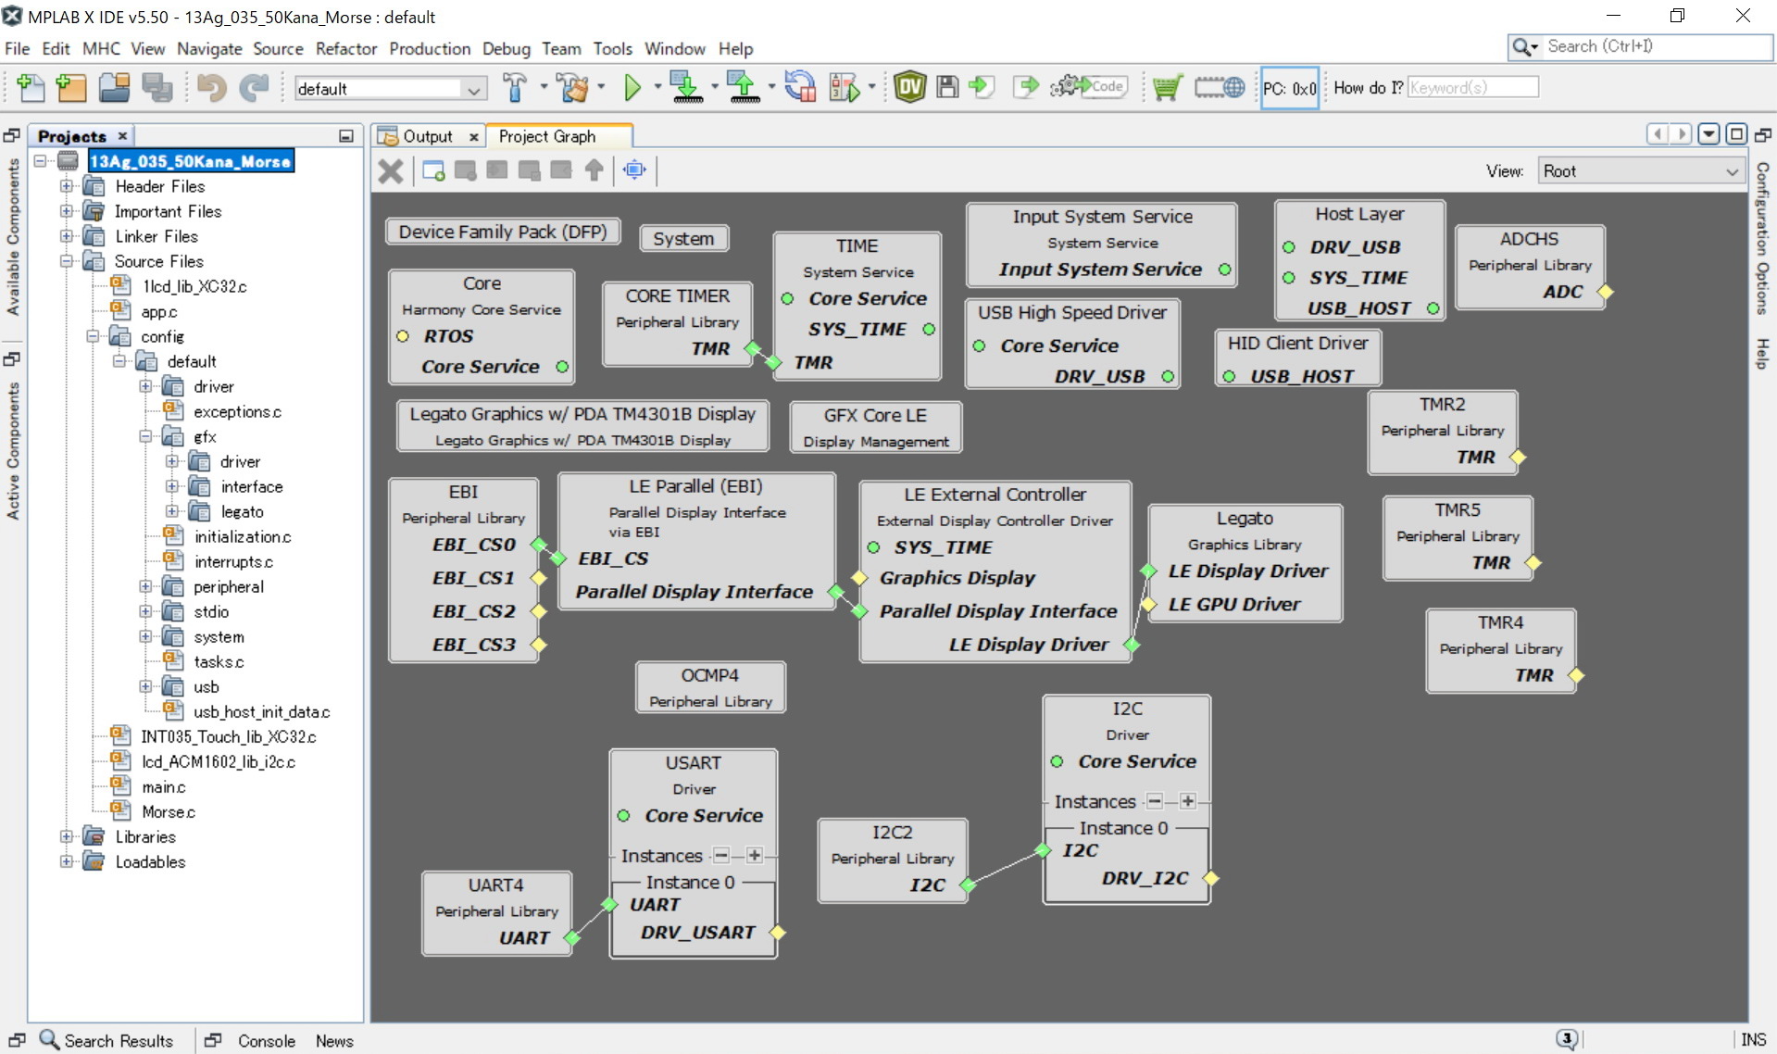This screenshot has width=1777, height=1054.
Task: Click the News button in status bar
Action: pyautogui.click(x=334, y=1040)
